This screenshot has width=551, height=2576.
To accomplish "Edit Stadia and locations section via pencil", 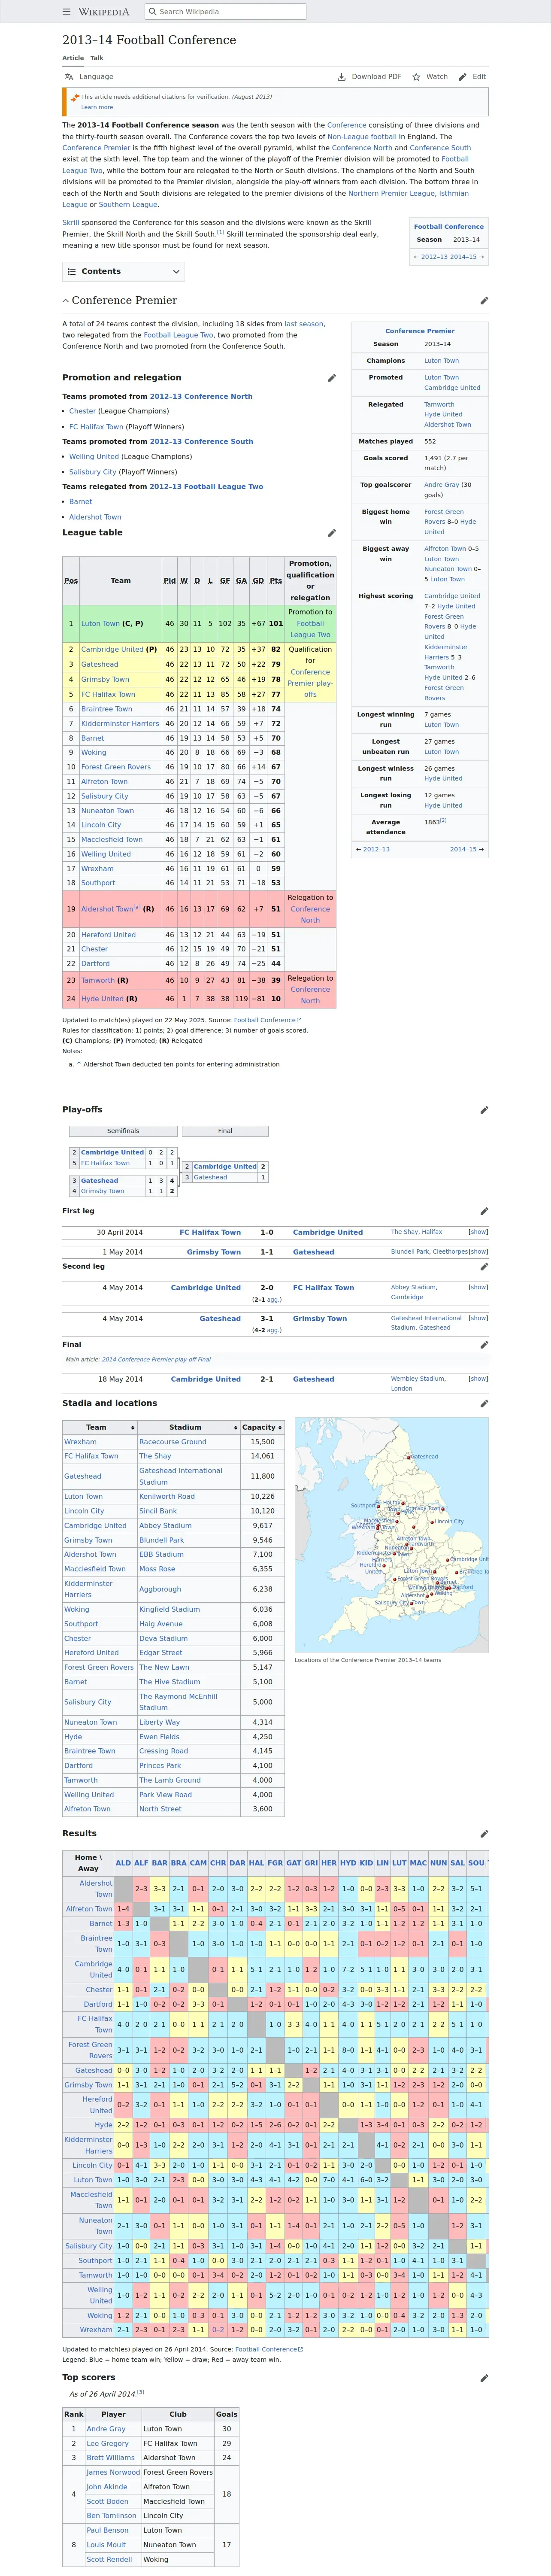I will click(x=484, y=1403).
